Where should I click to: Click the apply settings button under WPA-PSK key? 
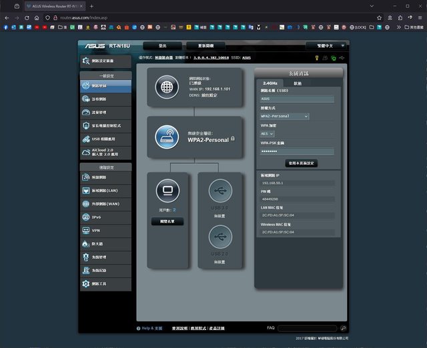pyautogui.click(x=301, y=163)
